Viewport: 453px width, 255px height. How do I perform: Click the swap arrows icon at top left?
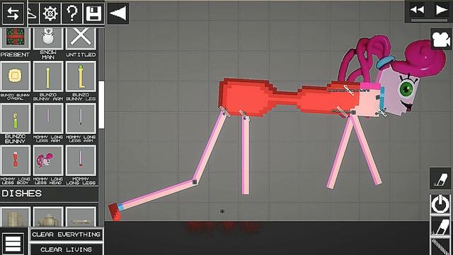(x=13, y=13)
